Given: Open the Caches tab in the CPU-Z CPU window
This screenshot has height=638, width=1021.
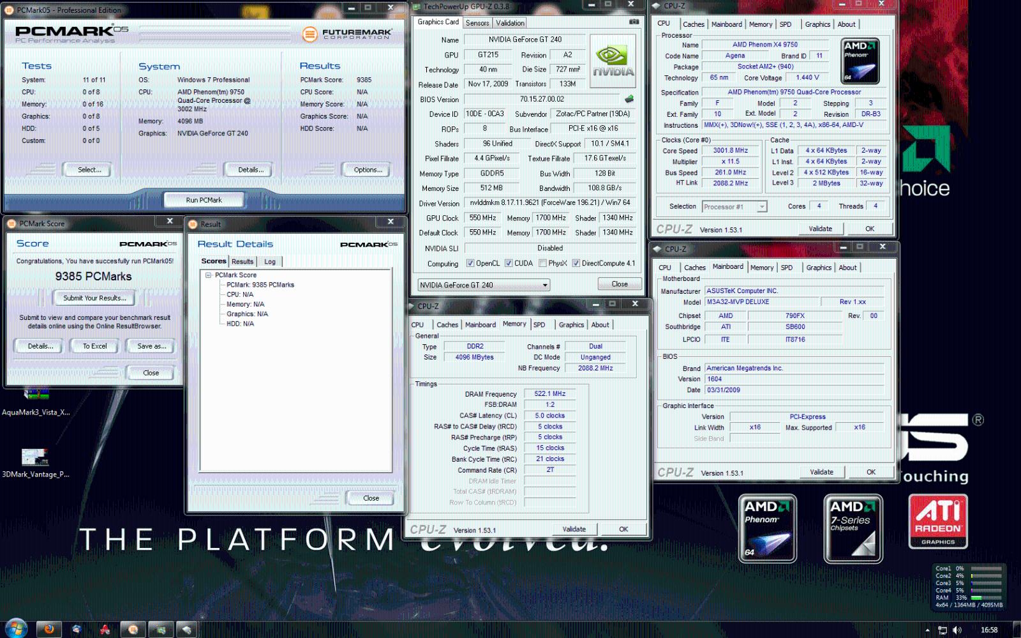Looking at the screenshot, I should 694,24.
